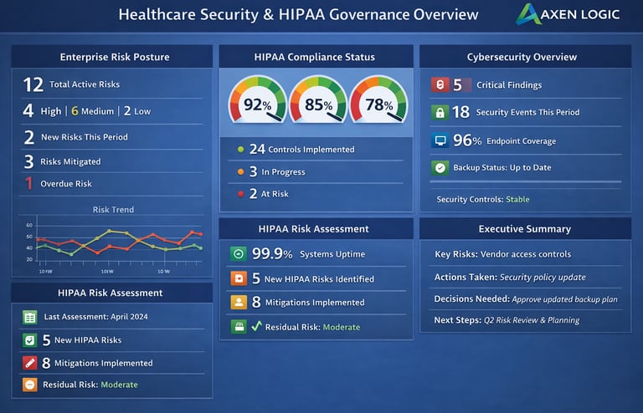Click the monitor Endpoint Coverage icon
This screenshot has width=643, height=413.
pos(440,140)
